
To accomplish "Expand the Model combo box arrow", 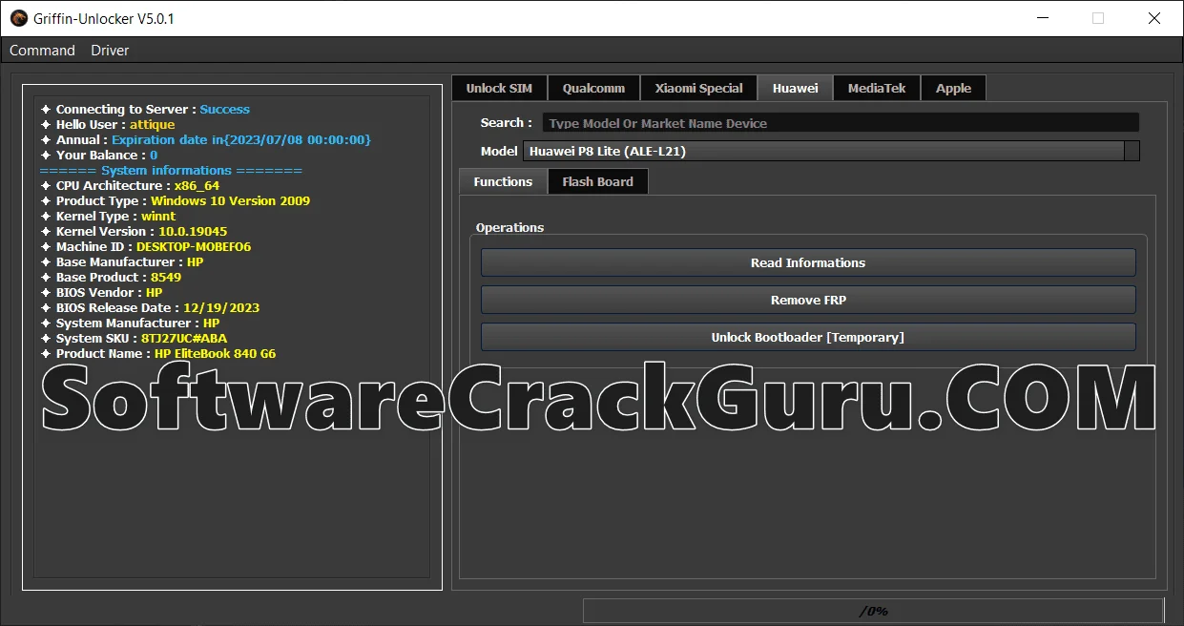I will [x=1132, y=151].
